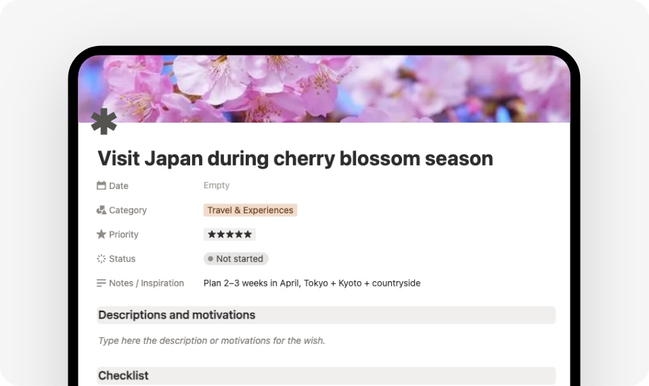Open the Status property label
Screen dimensions: 649x386
click(122, 259)
